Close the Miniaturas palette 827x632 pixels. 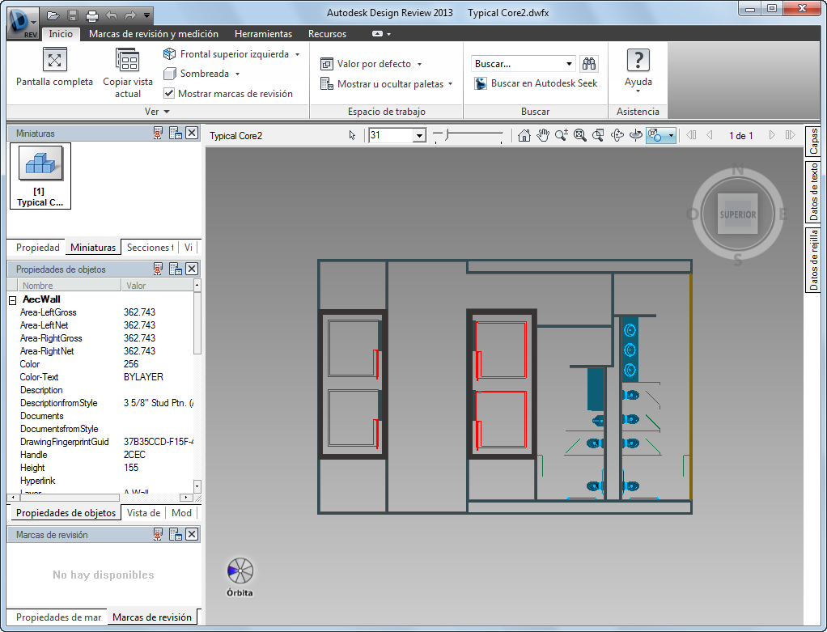point(192,133)
